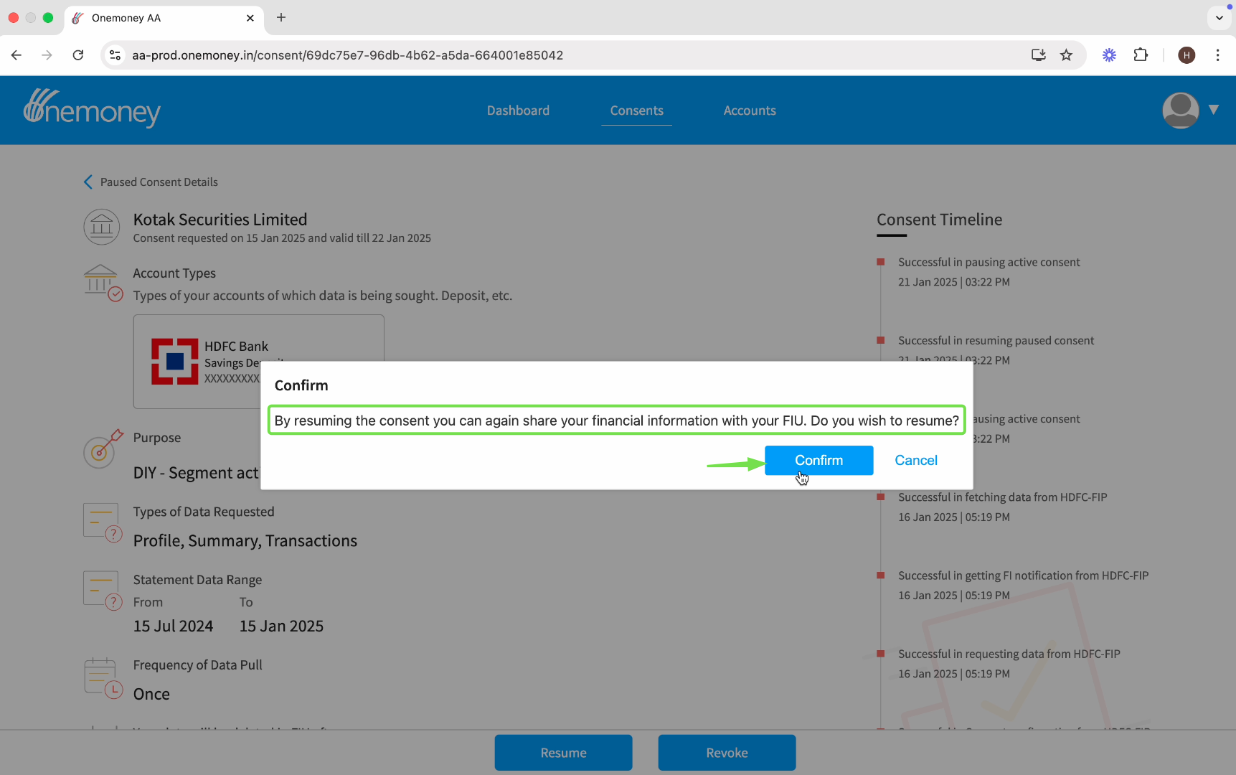The height and width of the screenshot is (775, 1236).
Task: Click the Kotak Securities Limited heading
Action: [x=220, y=220]
